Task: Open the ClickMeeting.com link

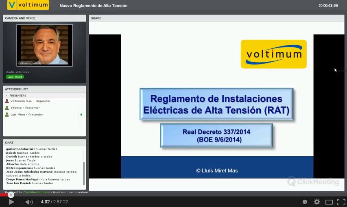Action: click(x=37, y=192)
